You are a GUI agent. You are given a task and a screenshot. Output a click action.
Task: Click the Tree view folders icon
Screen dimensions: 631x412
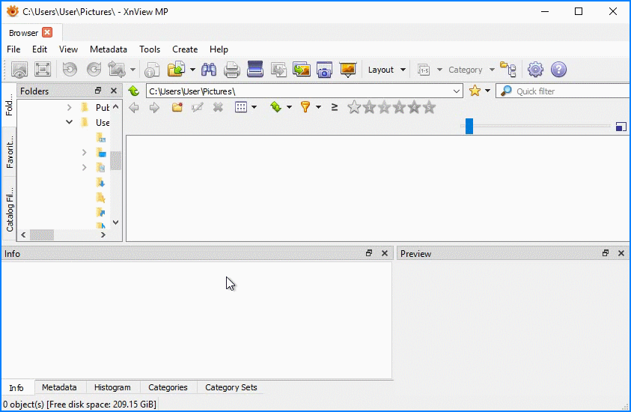[x=507, y=69]
